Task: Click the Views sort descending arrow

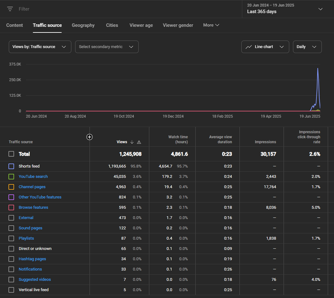Action: click(132, 142)
